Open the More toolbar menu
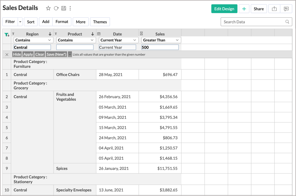This screenshot has height=196, width=296. pos(81,22)
